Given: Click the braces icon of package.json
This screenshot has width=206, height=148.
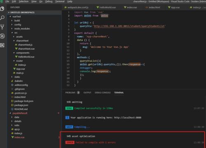Looking at the screenshot, I should click(x=12, y=105).
